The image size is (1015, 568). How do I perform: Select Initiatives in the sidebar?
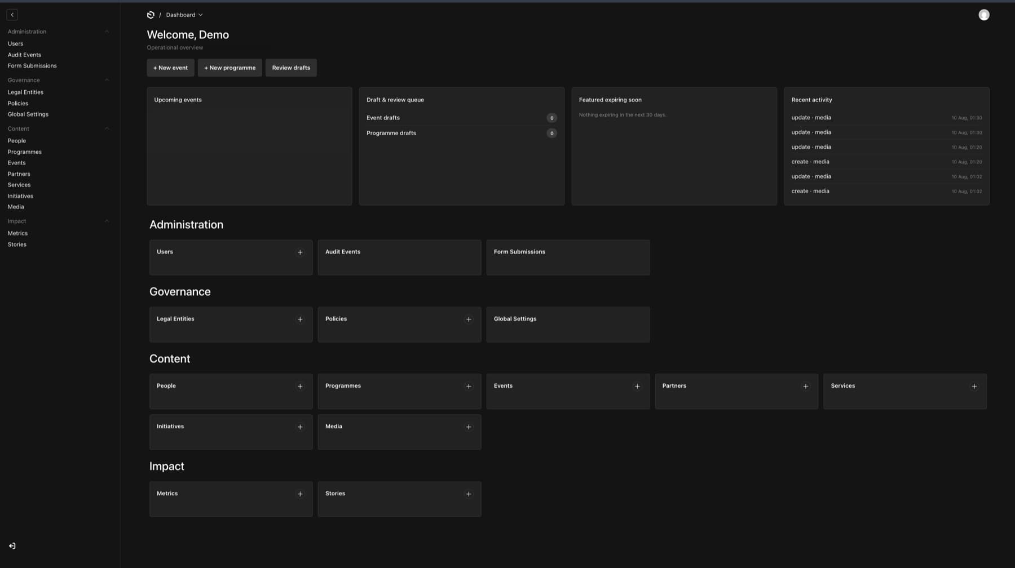tap(20, 196)
